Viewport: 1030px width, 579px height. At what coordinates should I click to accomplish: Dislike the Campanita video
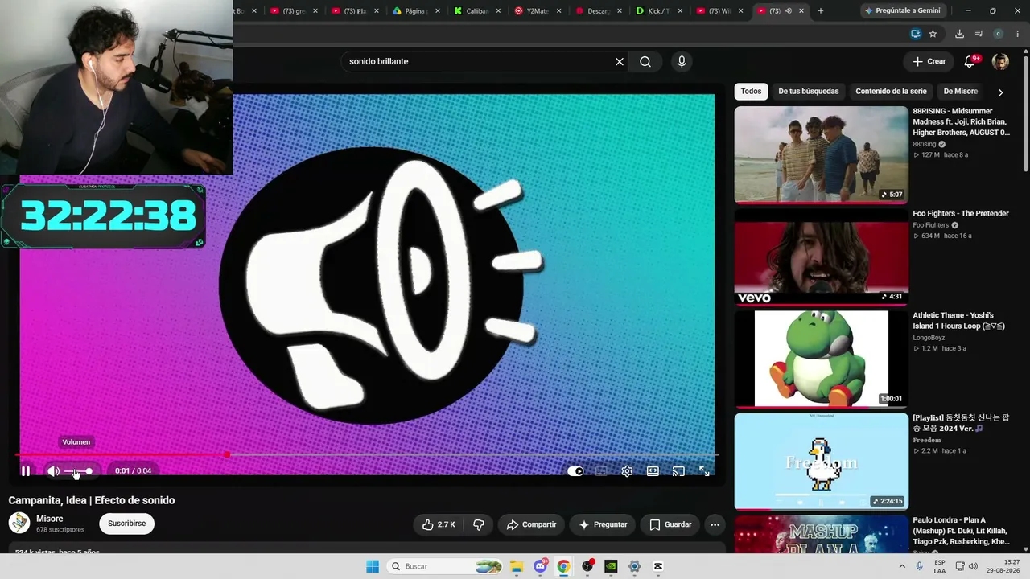click(478, 524)
